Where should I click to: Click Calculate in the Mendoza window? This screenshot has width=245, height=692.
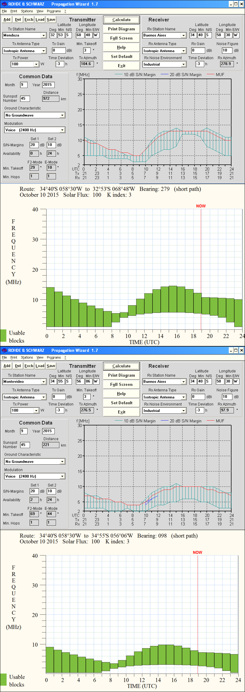pos(122,20)
